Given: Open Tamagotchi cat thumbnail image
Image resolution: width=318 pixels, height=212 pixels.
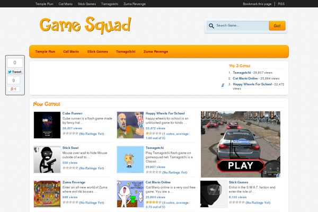Looking at the screenshot, I should tap(130, 160).
